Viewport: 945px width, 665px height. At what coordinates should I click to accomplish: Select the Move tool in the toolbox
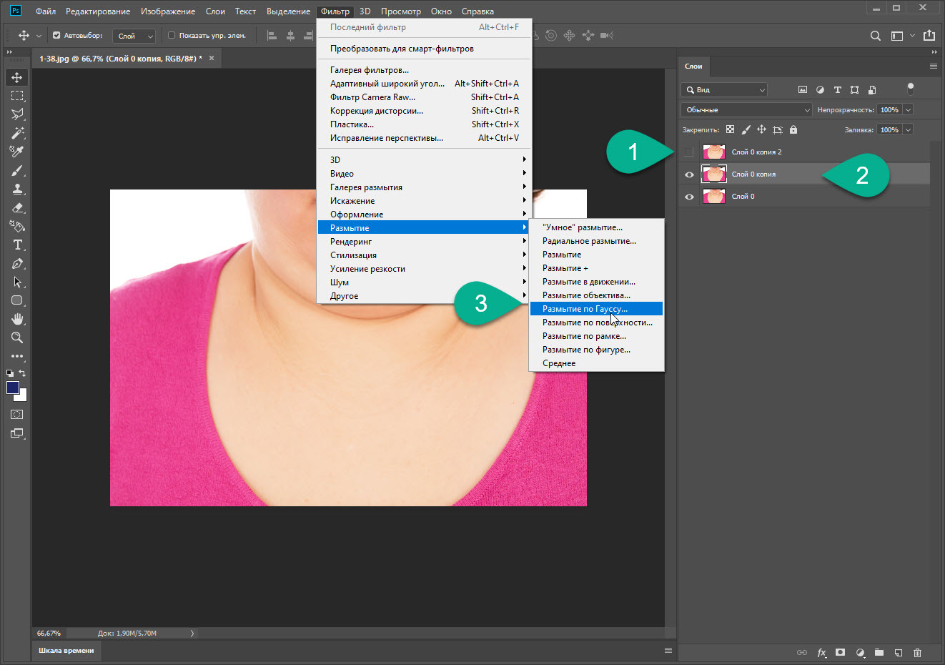coord(17,77)
